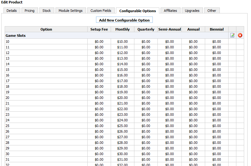
Task: Click the $13.00 monthly price
Action: click(123, 58)
